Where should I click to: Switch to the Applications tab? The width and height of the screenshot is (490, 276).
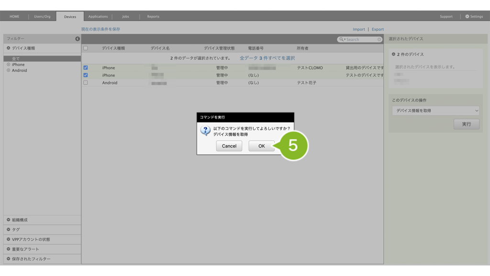click(x=98, y=17)
